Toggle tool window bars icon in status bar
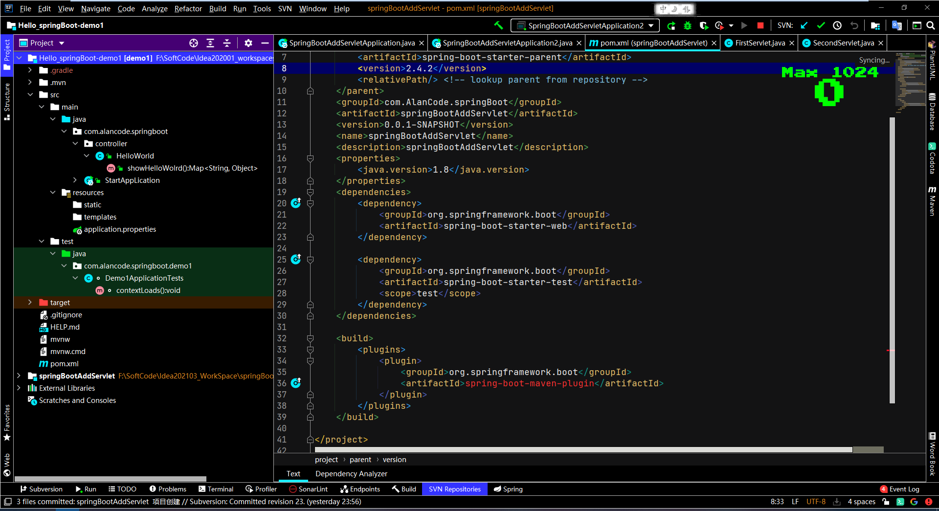This screenshot has width=939, height=511. pos(8,502)
